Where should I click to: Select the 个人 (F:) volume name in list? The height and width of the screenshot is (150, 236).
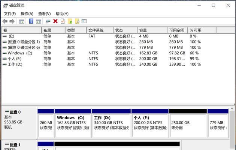click(15, 59)
